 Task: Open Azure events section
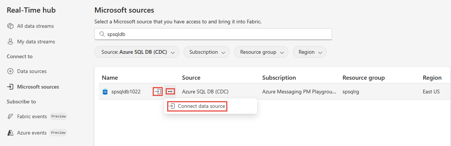click(x=32, y=133)
